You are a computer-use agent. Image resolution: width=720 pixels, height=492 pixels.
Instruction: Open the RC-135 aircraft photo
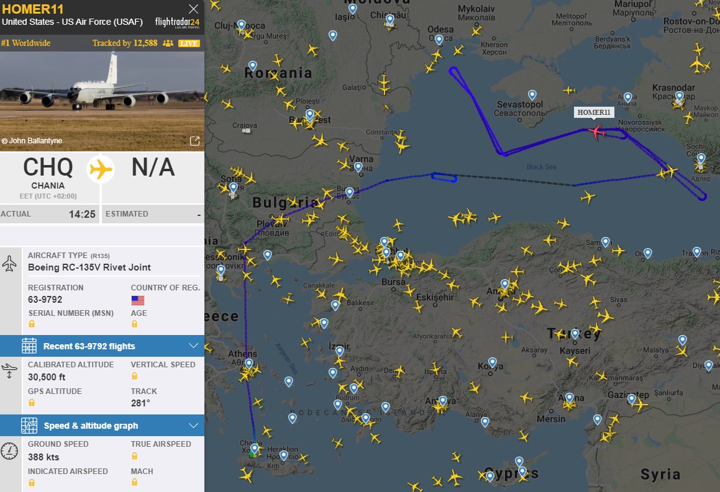coord(102,101)
